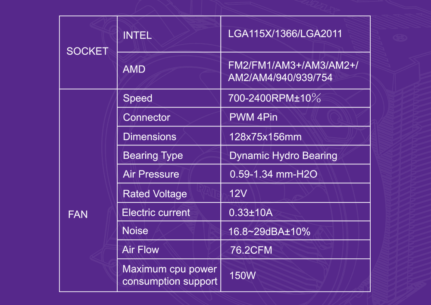Click the FAN section label
Viewport: 431px width, 305px height.
pos(78,214)
